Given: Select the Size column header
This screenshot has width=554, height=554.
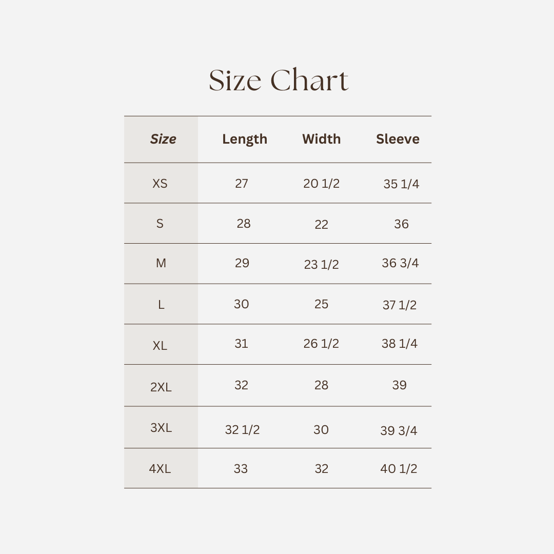Looking at the screenshot, I should 163,139.
